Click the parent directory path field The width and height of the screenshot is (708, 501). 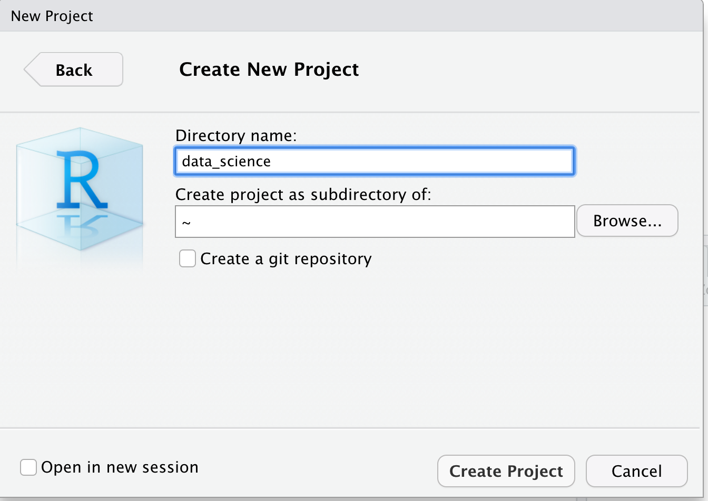(x=375, y=222)
